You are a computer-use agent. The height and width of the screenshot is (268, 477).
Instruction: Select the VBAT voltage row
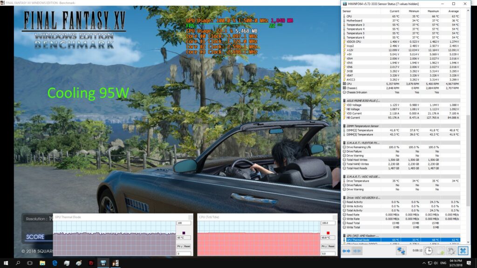[x=401, y=75]
